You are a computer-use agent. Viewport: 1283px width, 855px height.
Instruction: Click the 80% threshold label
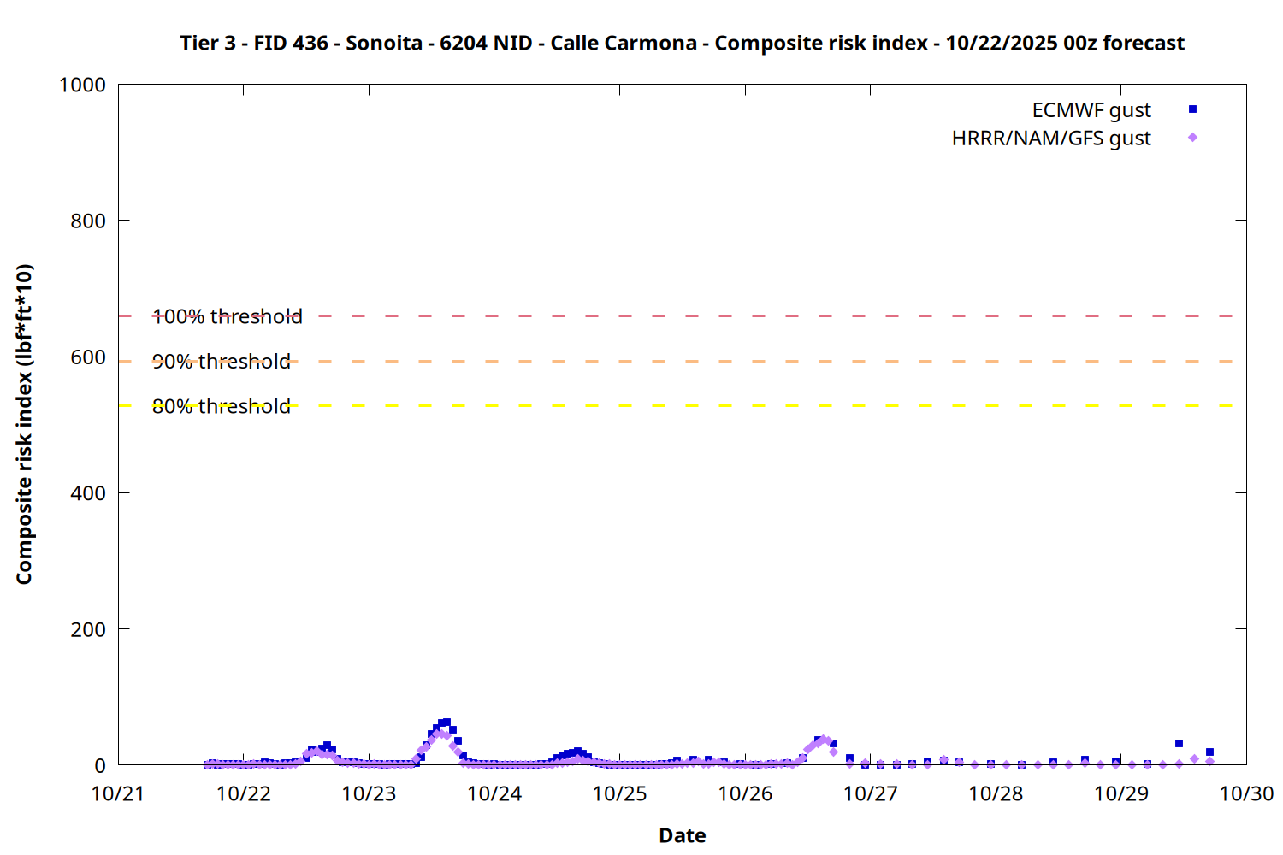[x=222, y=406]
